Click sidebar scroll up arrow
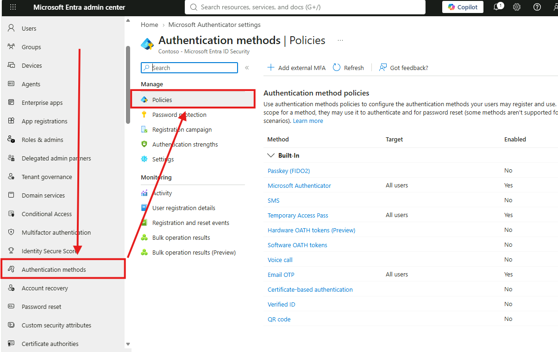 pyautogui.click(x=128, y=21)
